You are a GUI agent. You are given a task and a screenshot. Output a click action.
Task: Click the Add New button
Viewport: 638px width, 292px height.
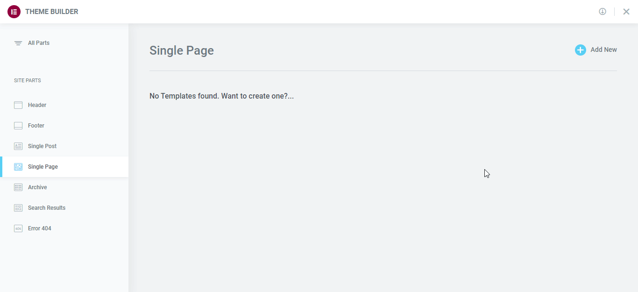pos(603,50)
